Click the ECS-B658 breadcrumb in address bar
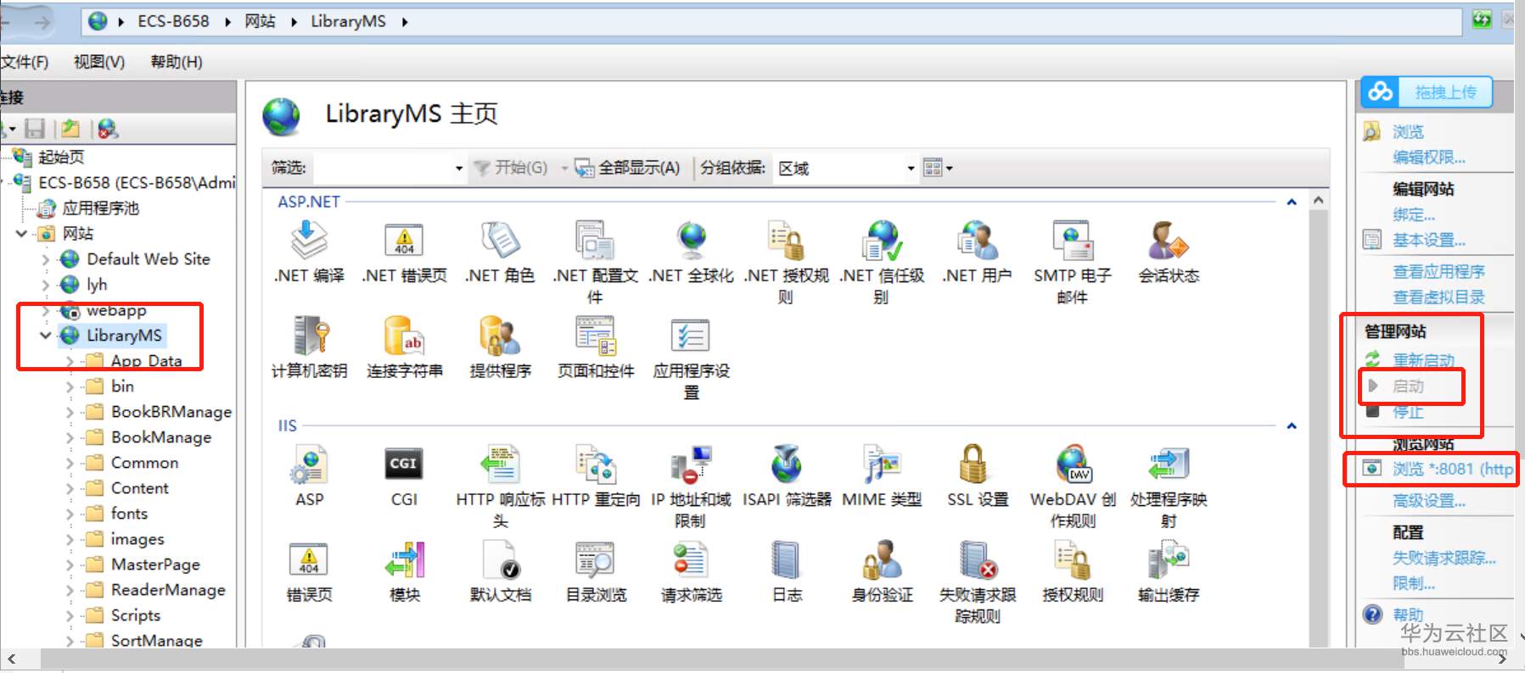The width and height of the screenshot is (1525, 673). click(x=173, y=21)
